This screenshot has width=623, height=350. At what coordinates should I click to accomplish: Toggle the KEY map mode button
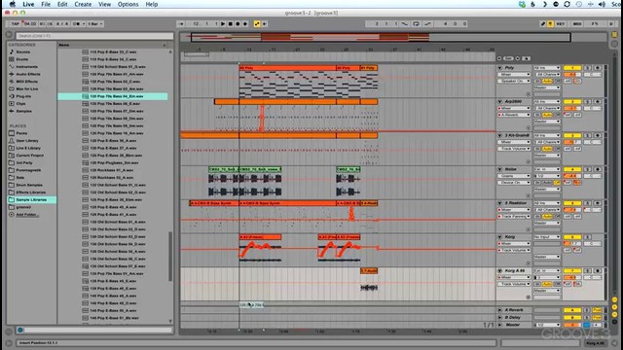click(561, 23)
